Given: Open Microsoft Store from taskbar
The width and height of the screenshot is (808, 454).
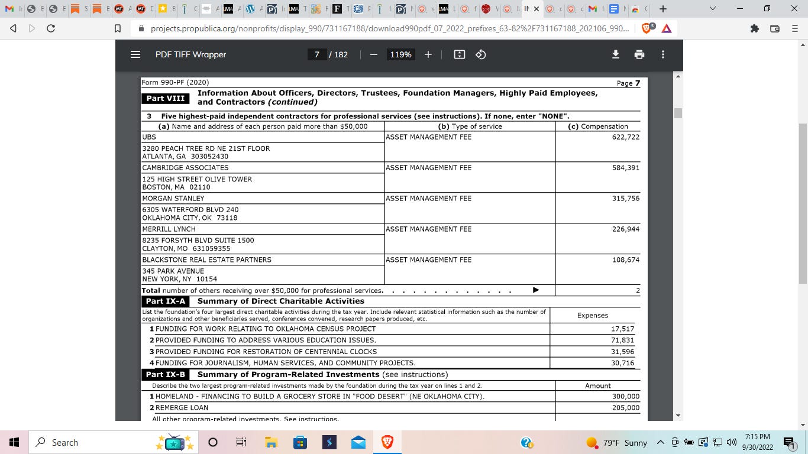Looking at the screenshot, I should (x=300, y=442).
